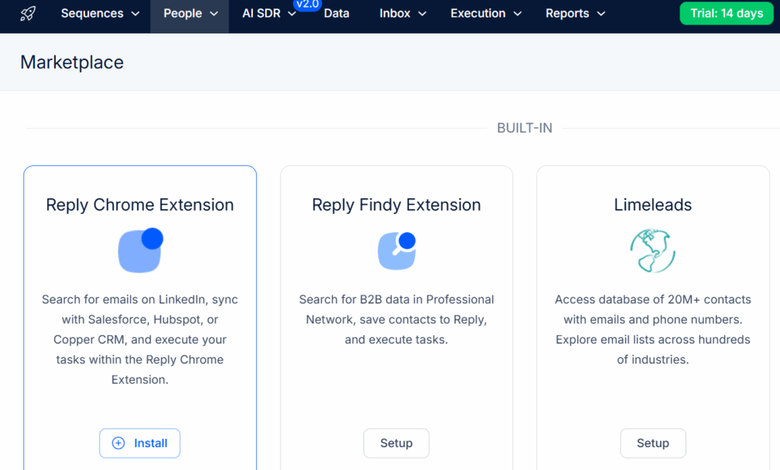Image resolution: width=780 pixels, height=470 pixels.
Task: Open the Sequences menu
Action: 100,14
